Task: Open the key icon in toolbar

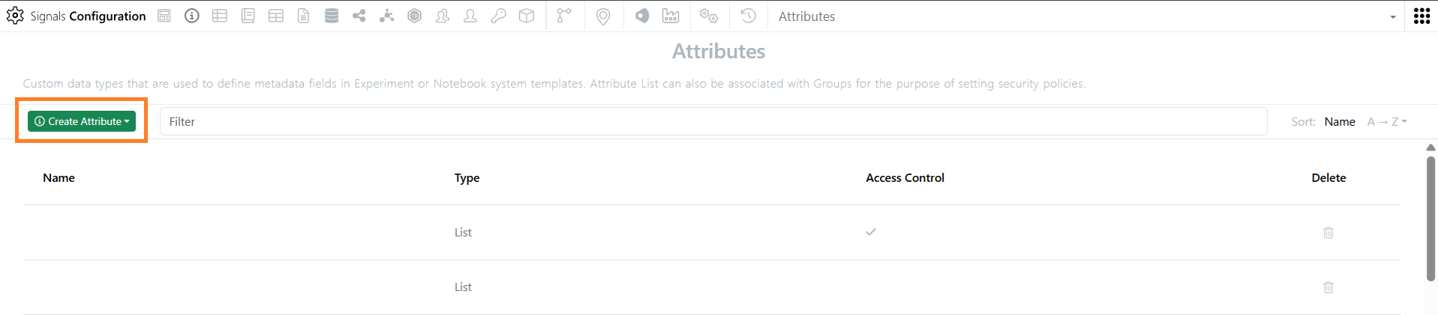Action: [499, 16]
